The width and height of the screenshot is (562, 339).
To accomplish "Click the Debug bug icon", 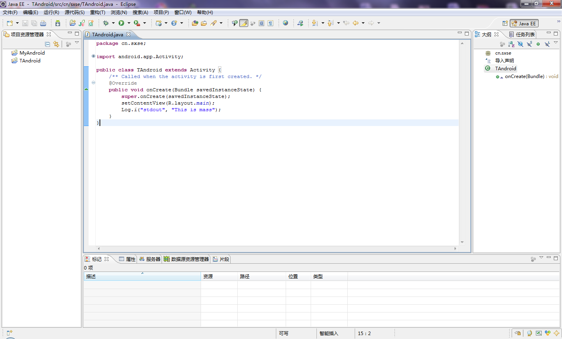I will 106,23.
